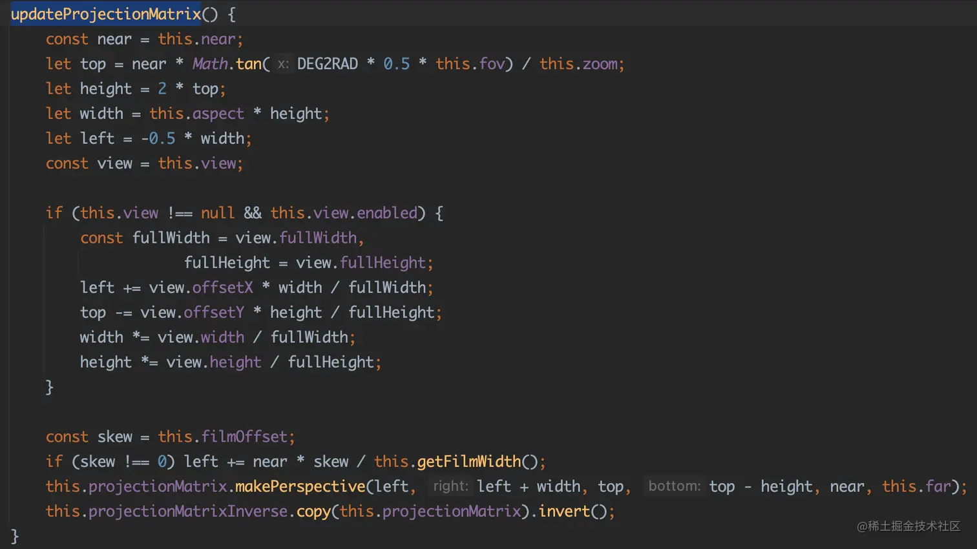The height and width of the screenshot is (549, 977).
Task: Click 'view.fullHeight' in the fullHeight assignment
Action: coord(361,263)
